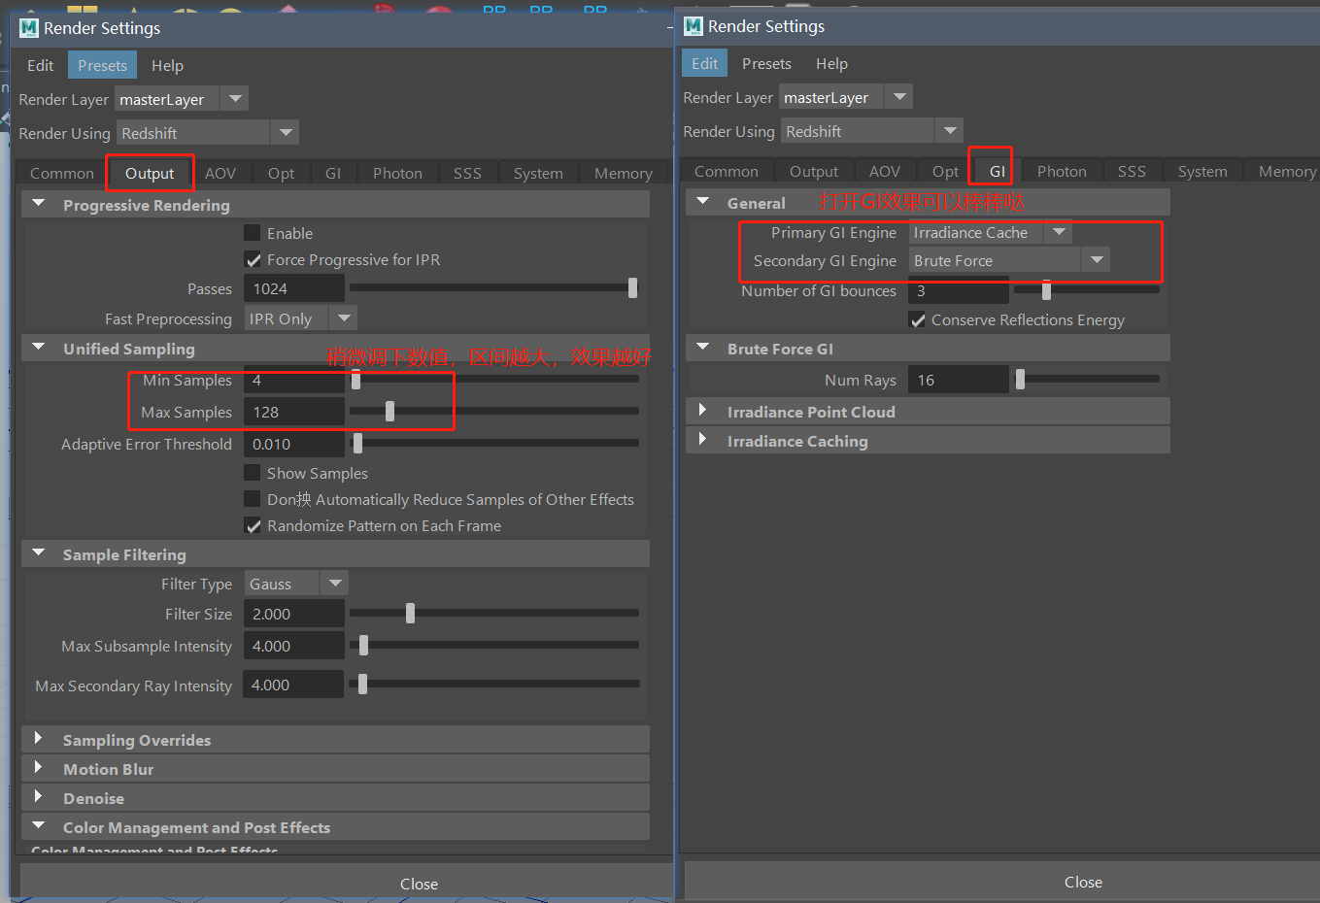Open the Memory tab in the Output settings window

624,173
